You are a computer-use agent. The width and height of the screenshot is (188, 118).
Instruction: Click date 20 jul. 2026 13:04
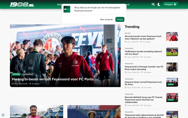(x=133, y=105)
